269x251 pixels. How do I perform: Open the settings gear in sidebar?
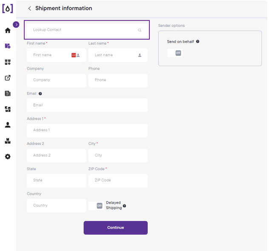point(8,156)
